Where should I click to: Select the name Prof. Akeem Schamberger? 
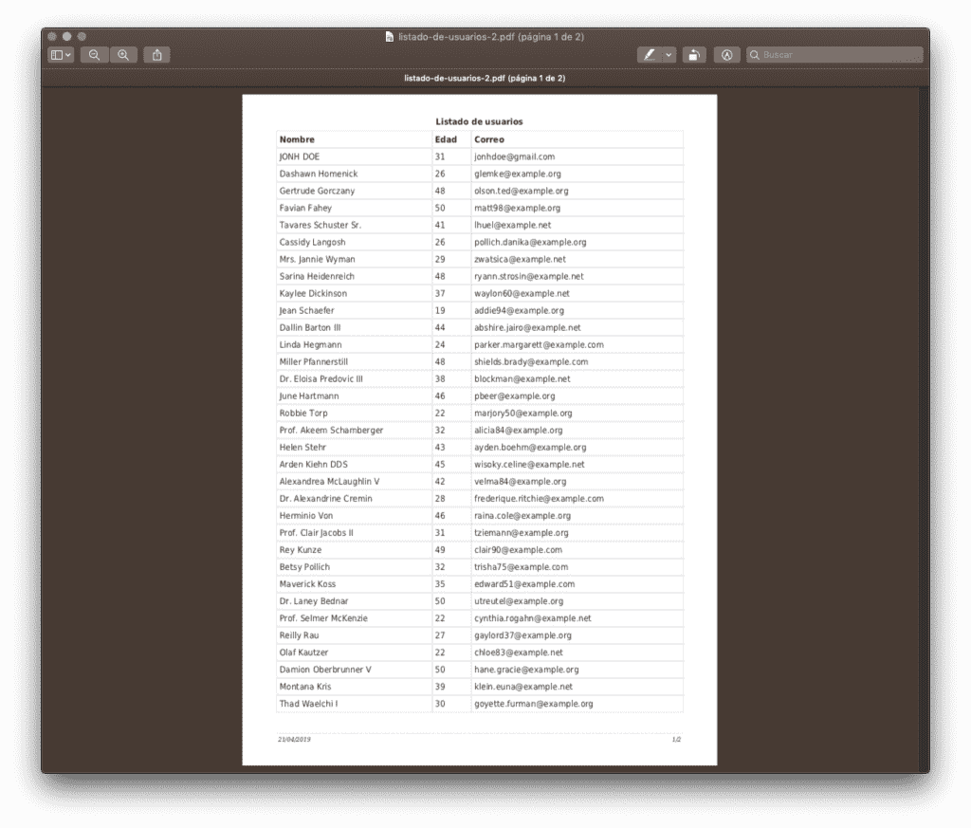pyautogui.click(x=331, y=431)
